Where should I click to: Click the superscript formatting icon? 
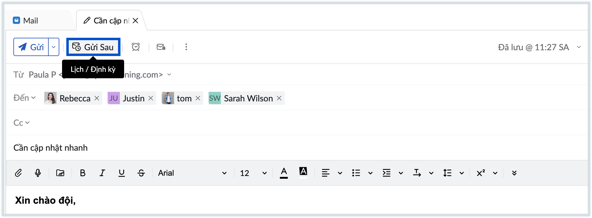click(x=481, y=173)
